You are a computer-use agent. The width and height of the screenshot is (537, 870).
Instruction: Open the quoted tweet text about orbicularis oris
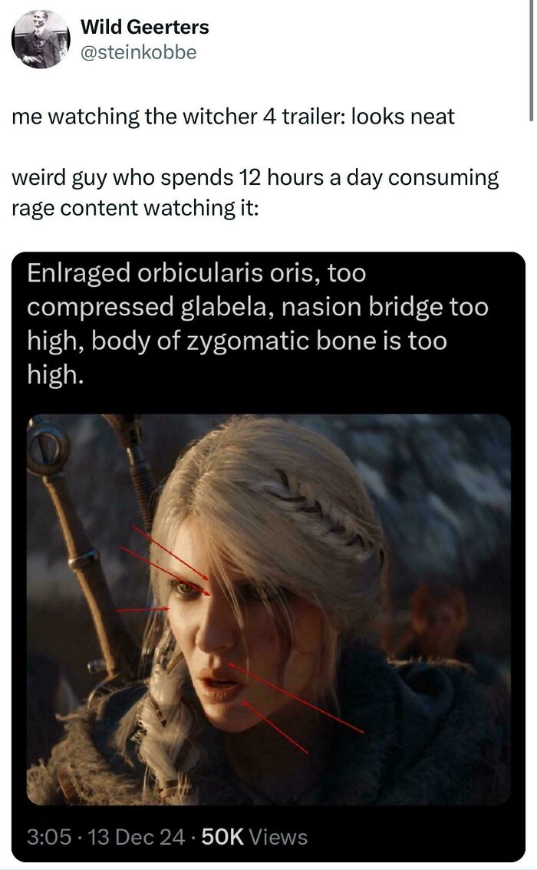click(x=258, y=324)
